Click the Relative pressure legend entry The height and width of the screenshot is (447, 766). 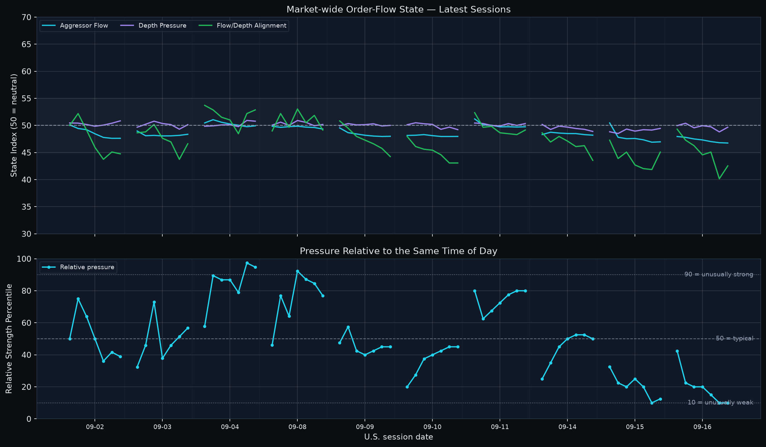pos(78,267)
